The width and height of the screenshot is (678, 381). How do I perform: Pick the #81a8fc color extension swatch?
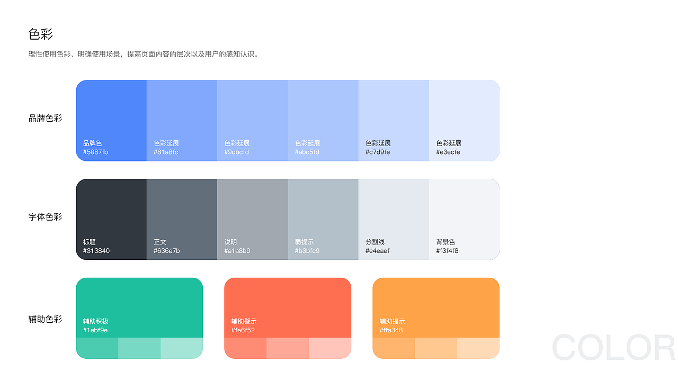click(182, 121)
